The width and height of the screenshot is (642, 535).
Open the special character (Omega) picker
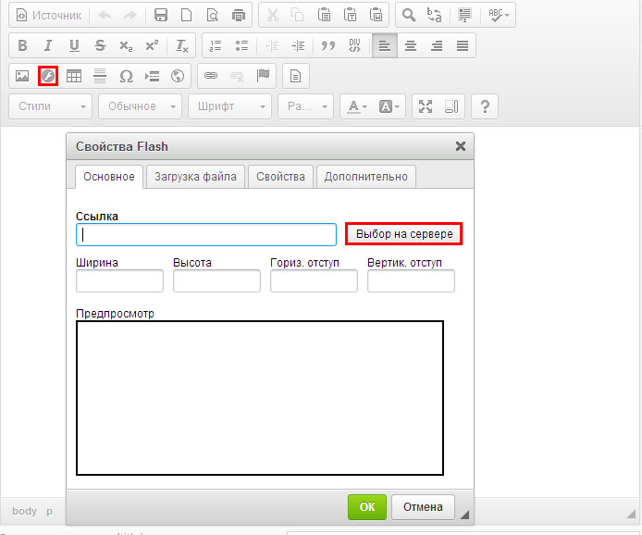(x=127, y=76)
